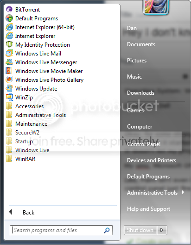The height and width of the screenshot is (245, 191).
Task: Open Games from the right pane
Action: [x=135, y=110]
